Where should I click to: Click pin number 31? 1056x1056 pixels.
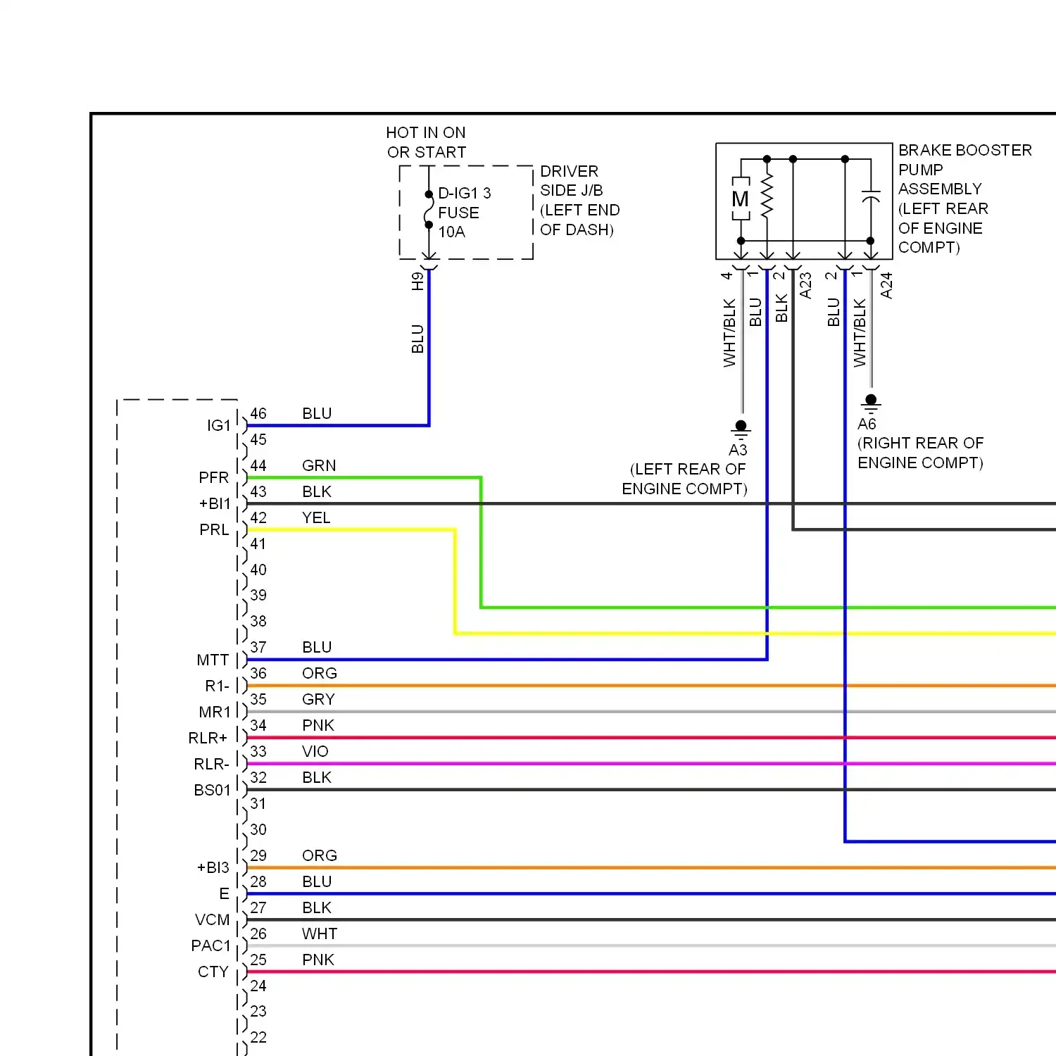258,803
